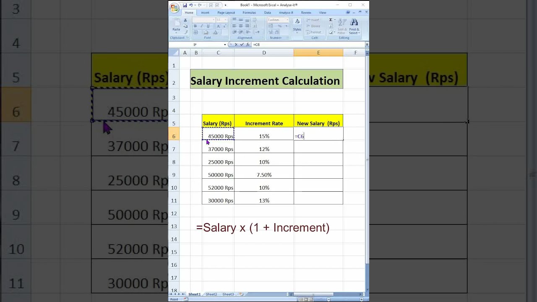Click the Borders icon in Font group
This screenshot has width=537, height=302.
pyautogui.click(x=196, y=32)
